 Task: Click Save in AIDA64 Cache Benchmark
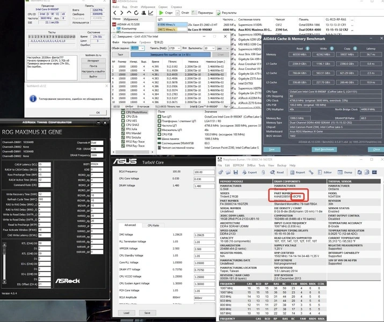point(272,149)
